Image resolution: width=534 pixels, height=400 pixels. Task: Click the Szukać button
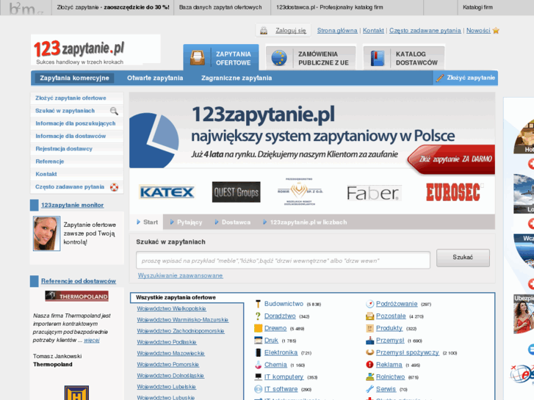(463, 258)
